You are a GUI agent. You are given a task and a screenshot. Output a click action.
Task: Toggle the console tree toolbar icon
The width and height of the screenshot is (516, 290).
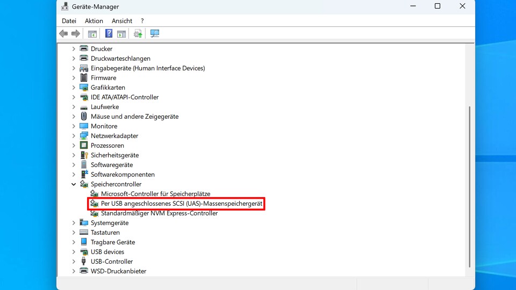92,33
